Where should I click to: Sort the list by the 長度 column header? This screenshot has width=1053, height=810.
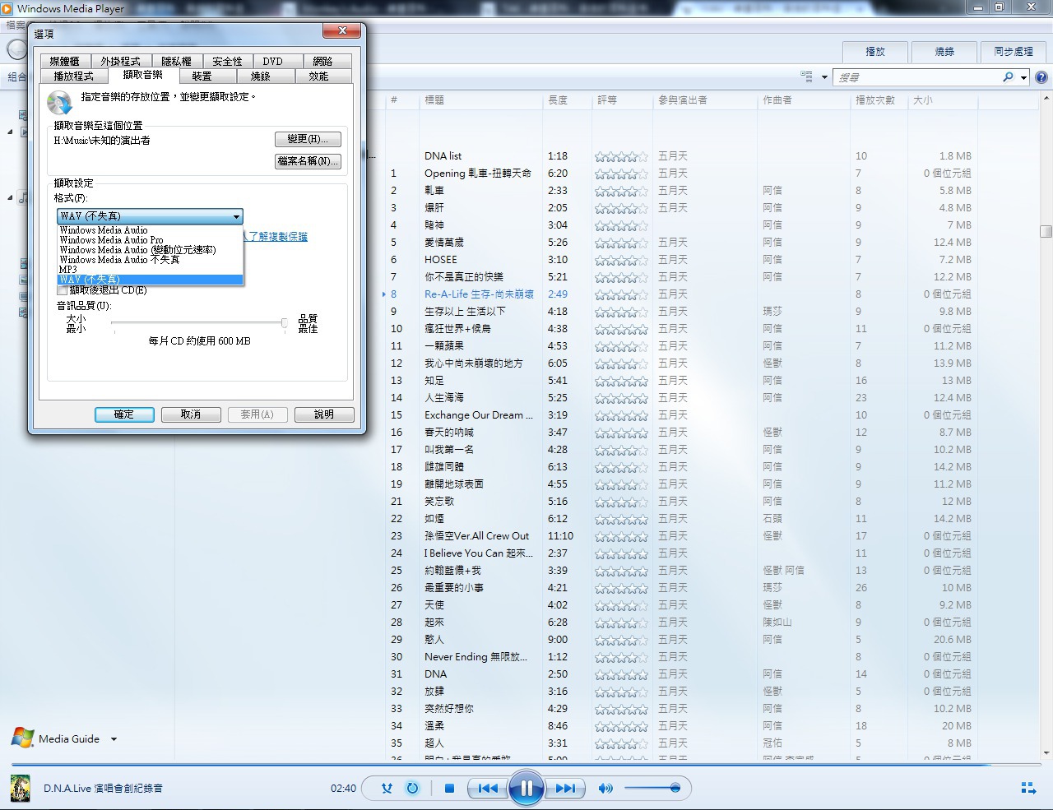(568, 100)
